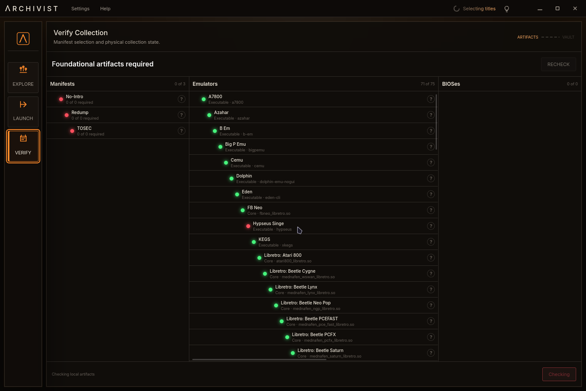Open the Launch section

23,112
